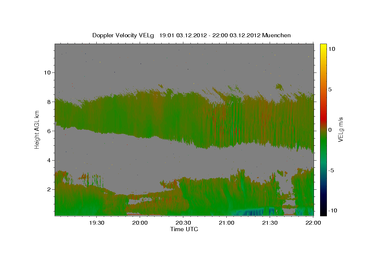Click the yellow top of the colorbar
Image resolution: width=388 pixels, height=259 pixels.
[x=323, y=47]
